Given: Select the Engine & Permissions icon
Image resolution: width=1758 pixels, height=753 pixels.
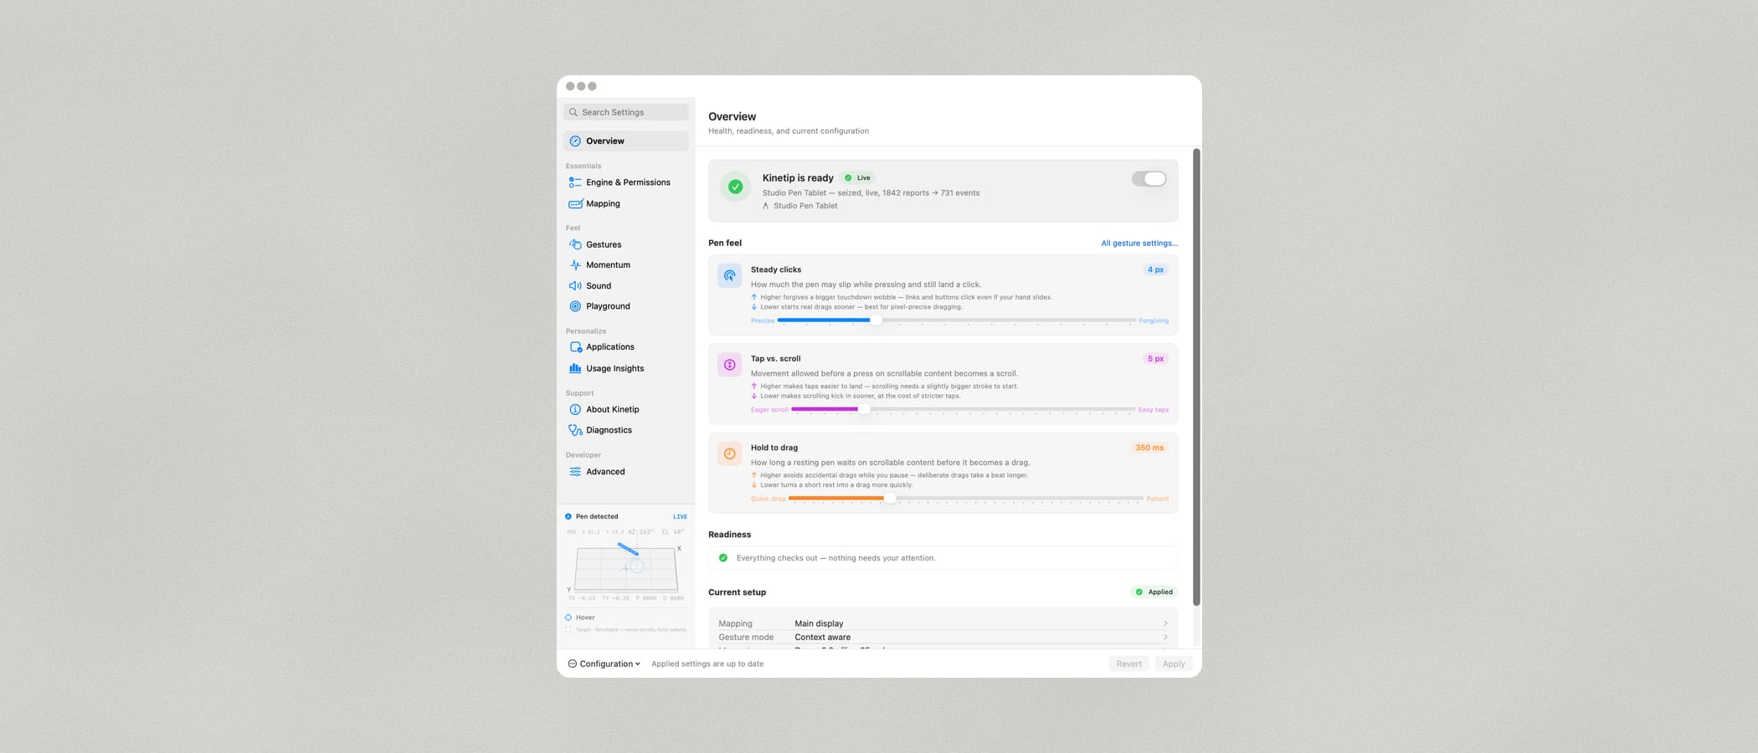Looking at the screenshot, I should pos(575,182).
